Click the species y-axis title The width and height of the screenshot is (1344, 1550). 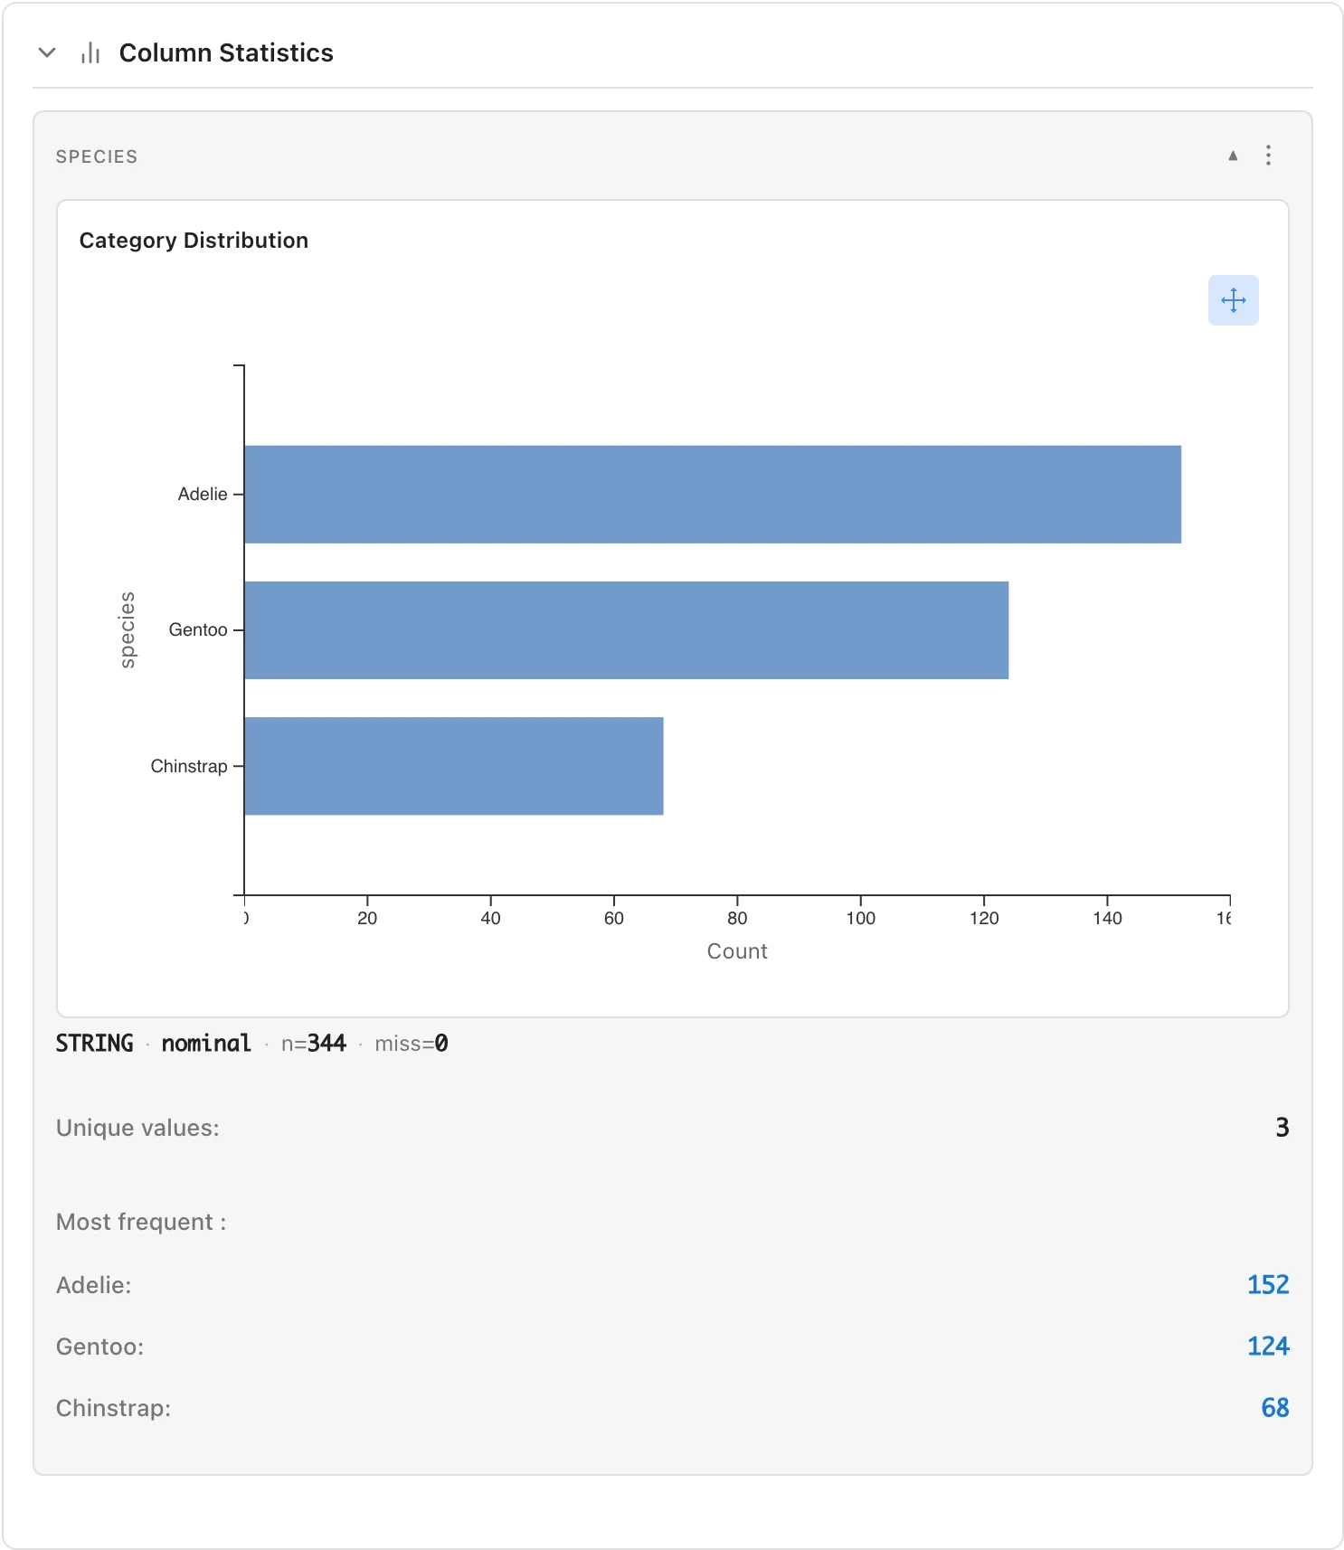click(x=128, y=630)
